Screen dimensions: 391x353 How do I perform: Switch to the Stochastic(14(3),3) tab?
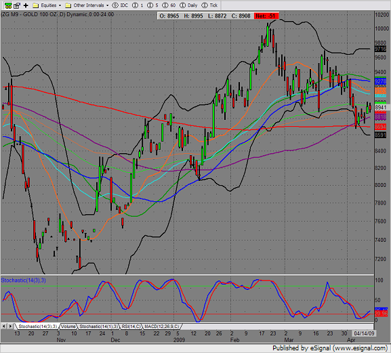(38, 327)
